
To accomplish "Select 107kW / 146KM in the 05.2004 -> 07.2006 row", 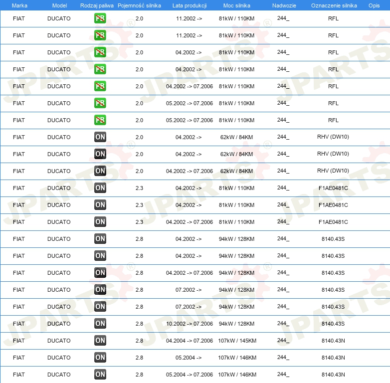I will tap(237, 375).
